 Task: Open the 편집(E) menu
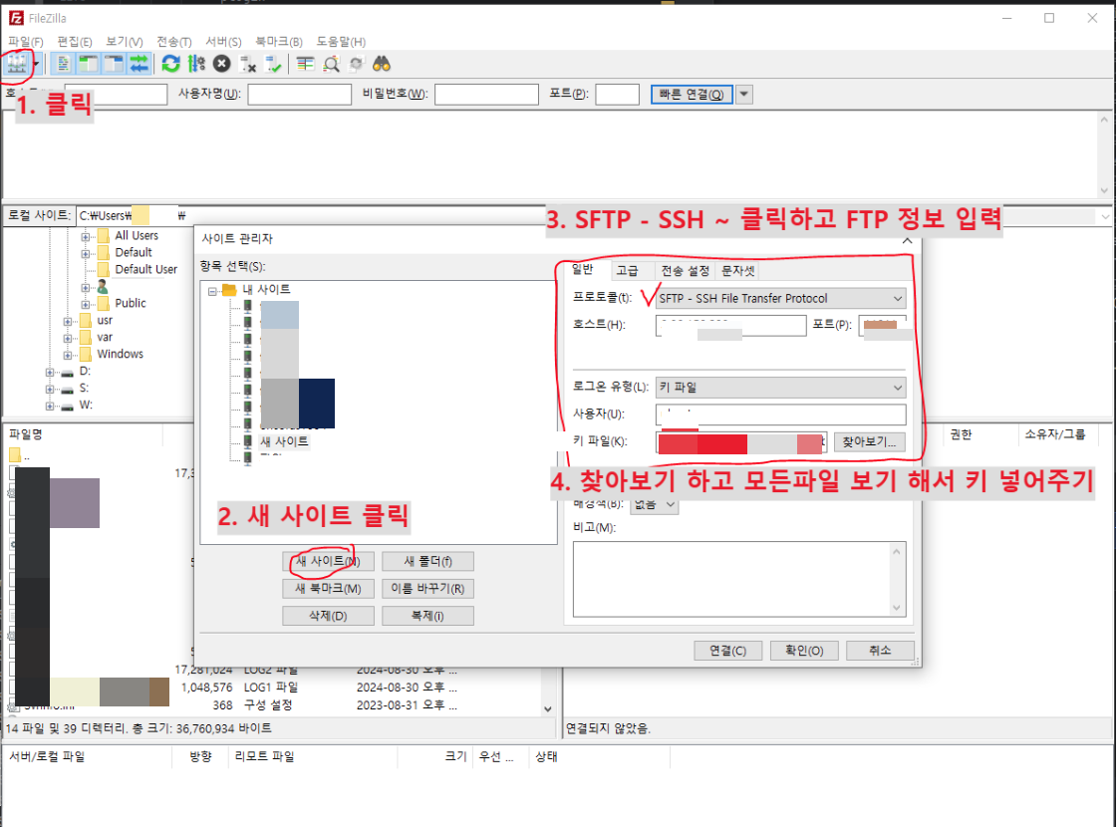(x=75, y=42)
